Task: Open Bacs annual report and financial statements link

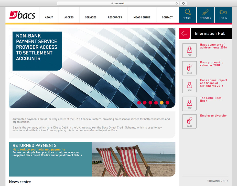Action: coord(213,83)
